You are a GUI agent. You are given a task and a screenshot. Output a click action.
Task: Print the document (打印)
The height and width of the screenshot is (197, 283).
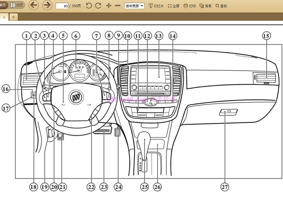tap(190, 6)
